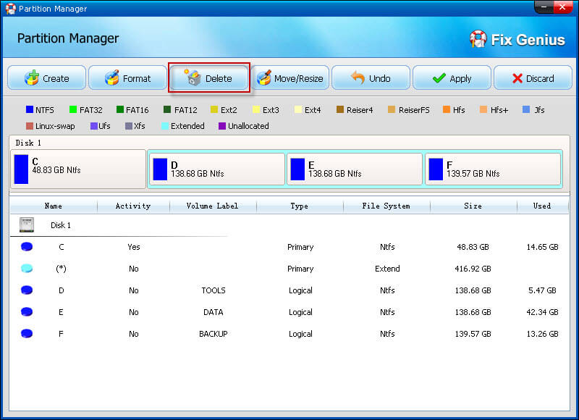The image size is (579, 420).
Task: Click the blue disk icon for row E
Action: click(x=27, y=312)
